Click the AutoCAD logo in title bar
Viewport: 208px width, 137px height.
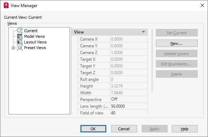(6, 6)
